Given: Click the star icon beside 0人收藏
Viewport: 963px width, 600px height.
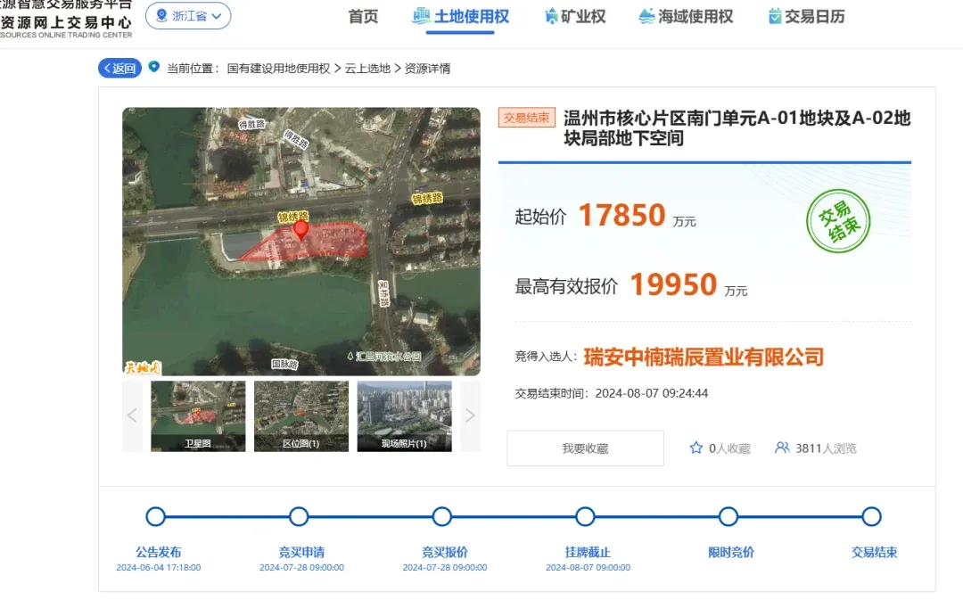Looking at the screenshot, I should point(695,448).
